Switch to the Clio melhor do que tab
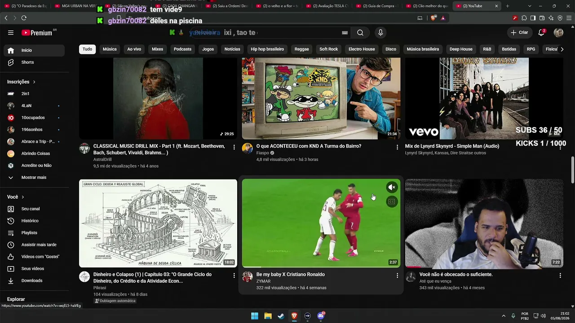Viewport: 575px width, 323px height. 428,6
